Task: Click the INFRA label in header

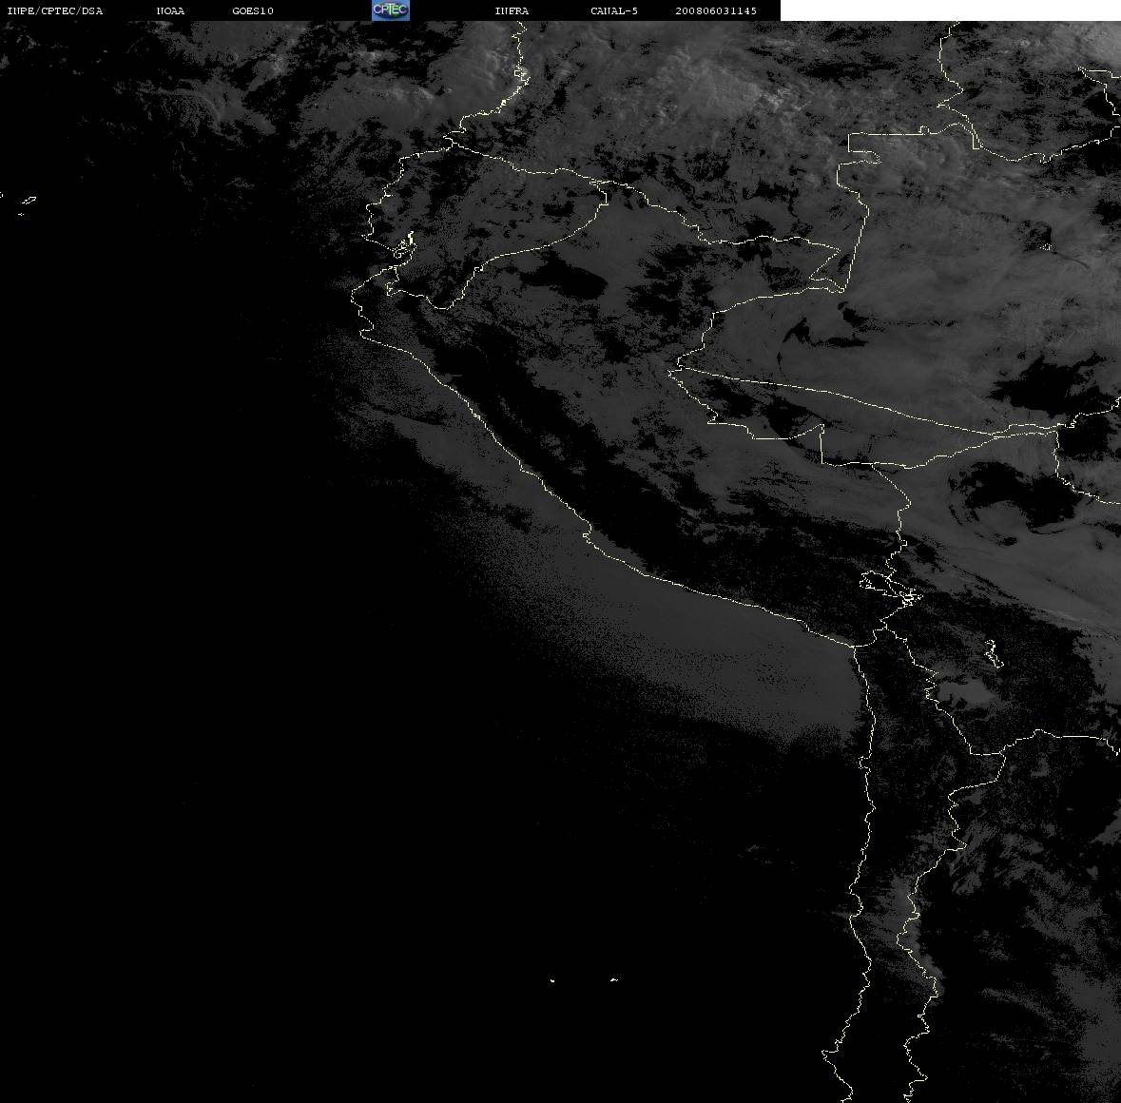Action: [512, 10]
